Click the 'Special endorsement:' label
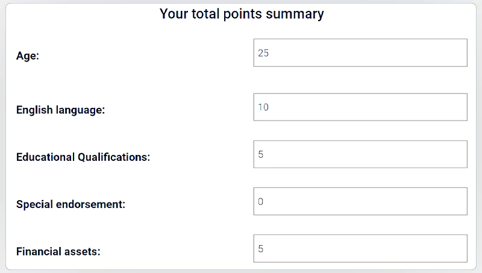The width and height of the screenshot is (482, 273). (x=70, y=204)
